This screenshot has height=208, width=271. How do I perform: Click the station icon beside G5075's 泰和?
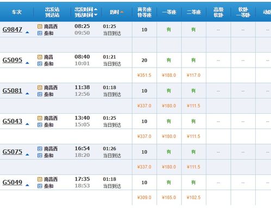(x=40, y=155)
